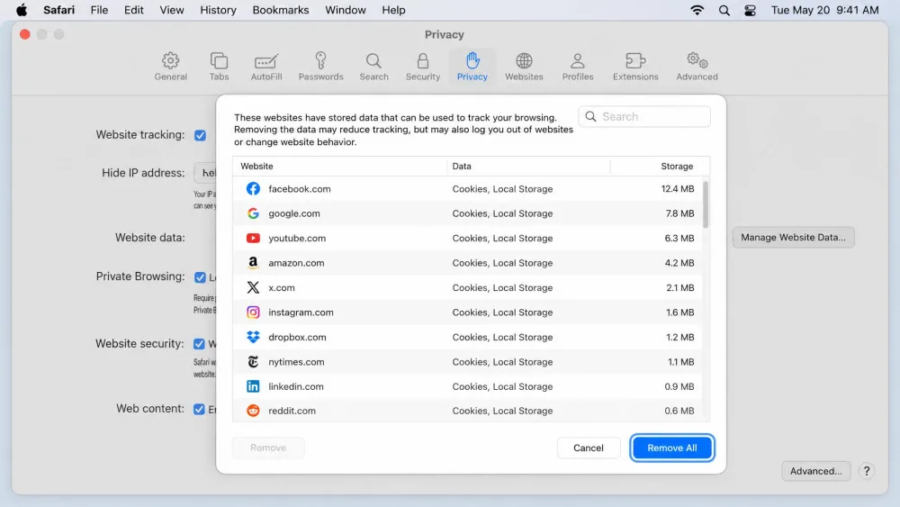This screenshot has width=900, height=507.
Task: Cancel the website data dialog
Action: pos(589,448)
